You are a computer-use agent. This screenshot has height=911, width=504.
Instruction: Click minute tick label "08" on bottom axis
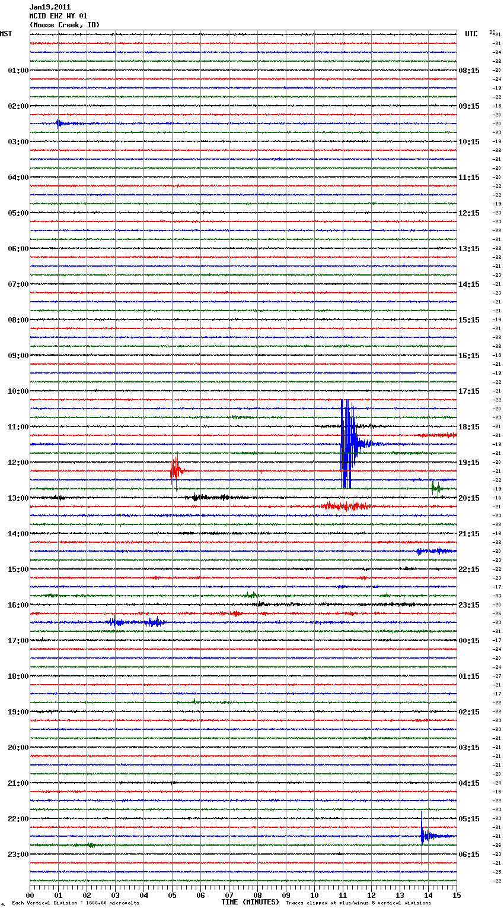(257, 896)
